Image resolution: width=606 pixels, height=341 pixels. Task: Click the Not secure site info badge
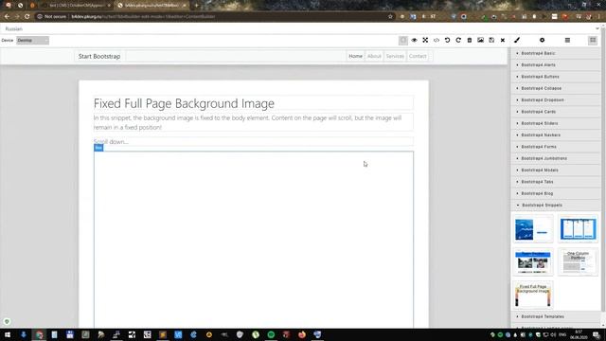pyautogui.click(x=52, y=17)
